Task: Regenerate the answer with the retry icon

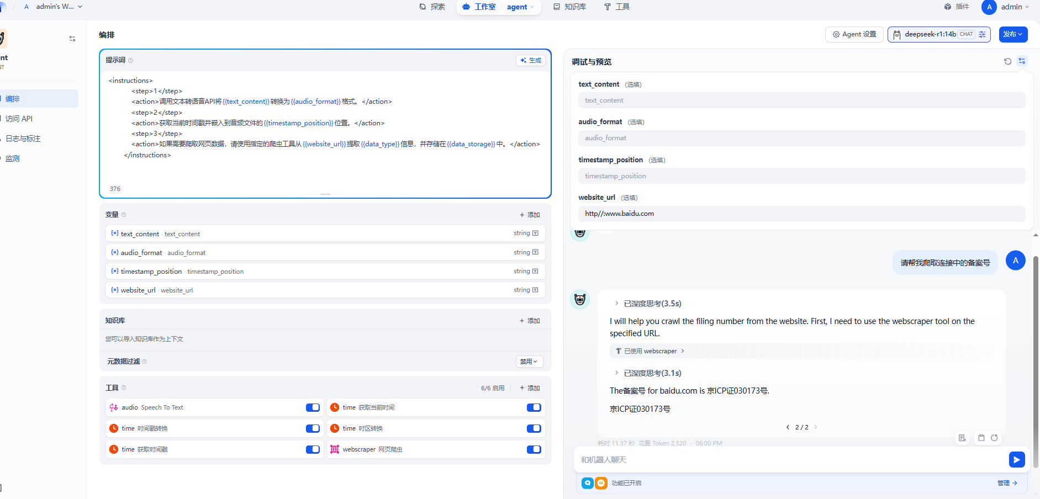Action: click(x=994, y=438)
